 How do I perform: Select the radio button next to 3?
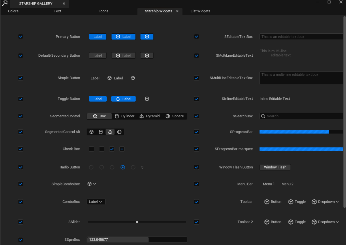coord(133,167)
